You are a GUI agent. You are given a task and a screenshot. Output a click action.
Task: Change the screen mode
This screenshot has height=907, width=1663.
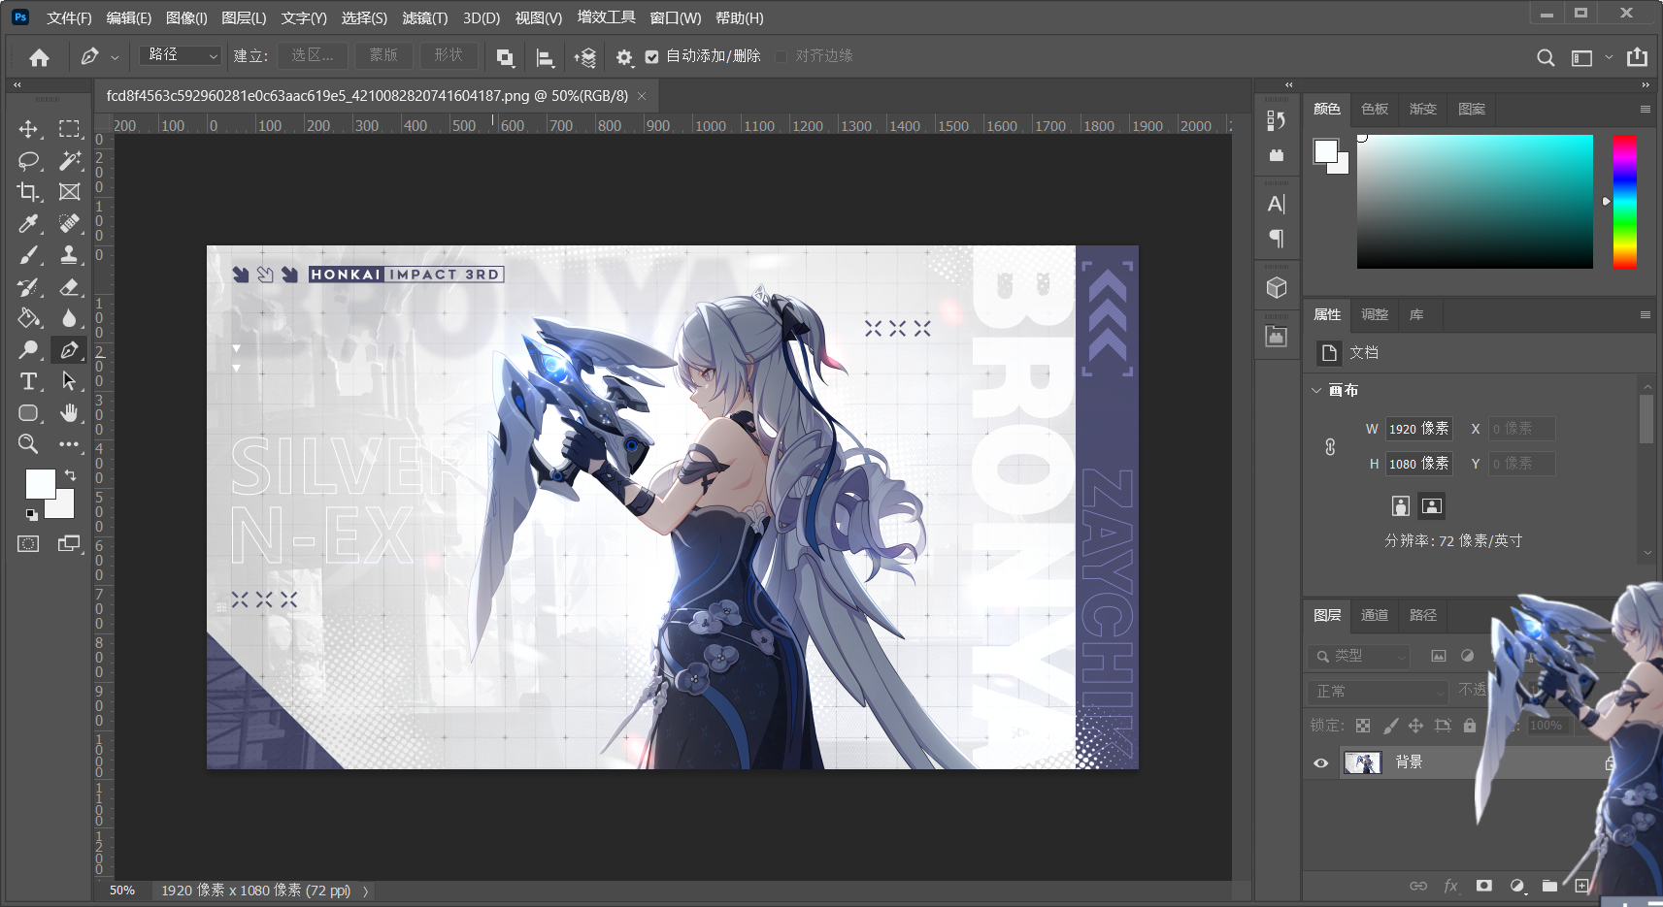coord(69,544)
